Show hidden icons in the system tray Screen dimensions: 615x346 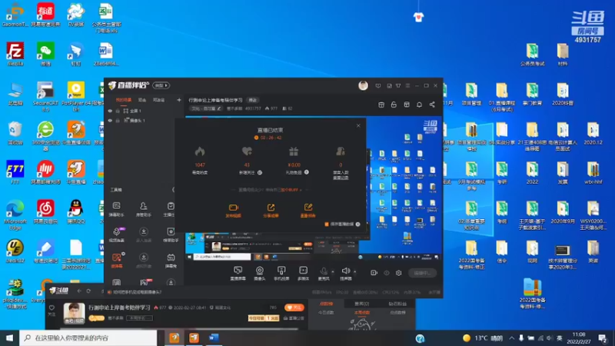(511, 338)
